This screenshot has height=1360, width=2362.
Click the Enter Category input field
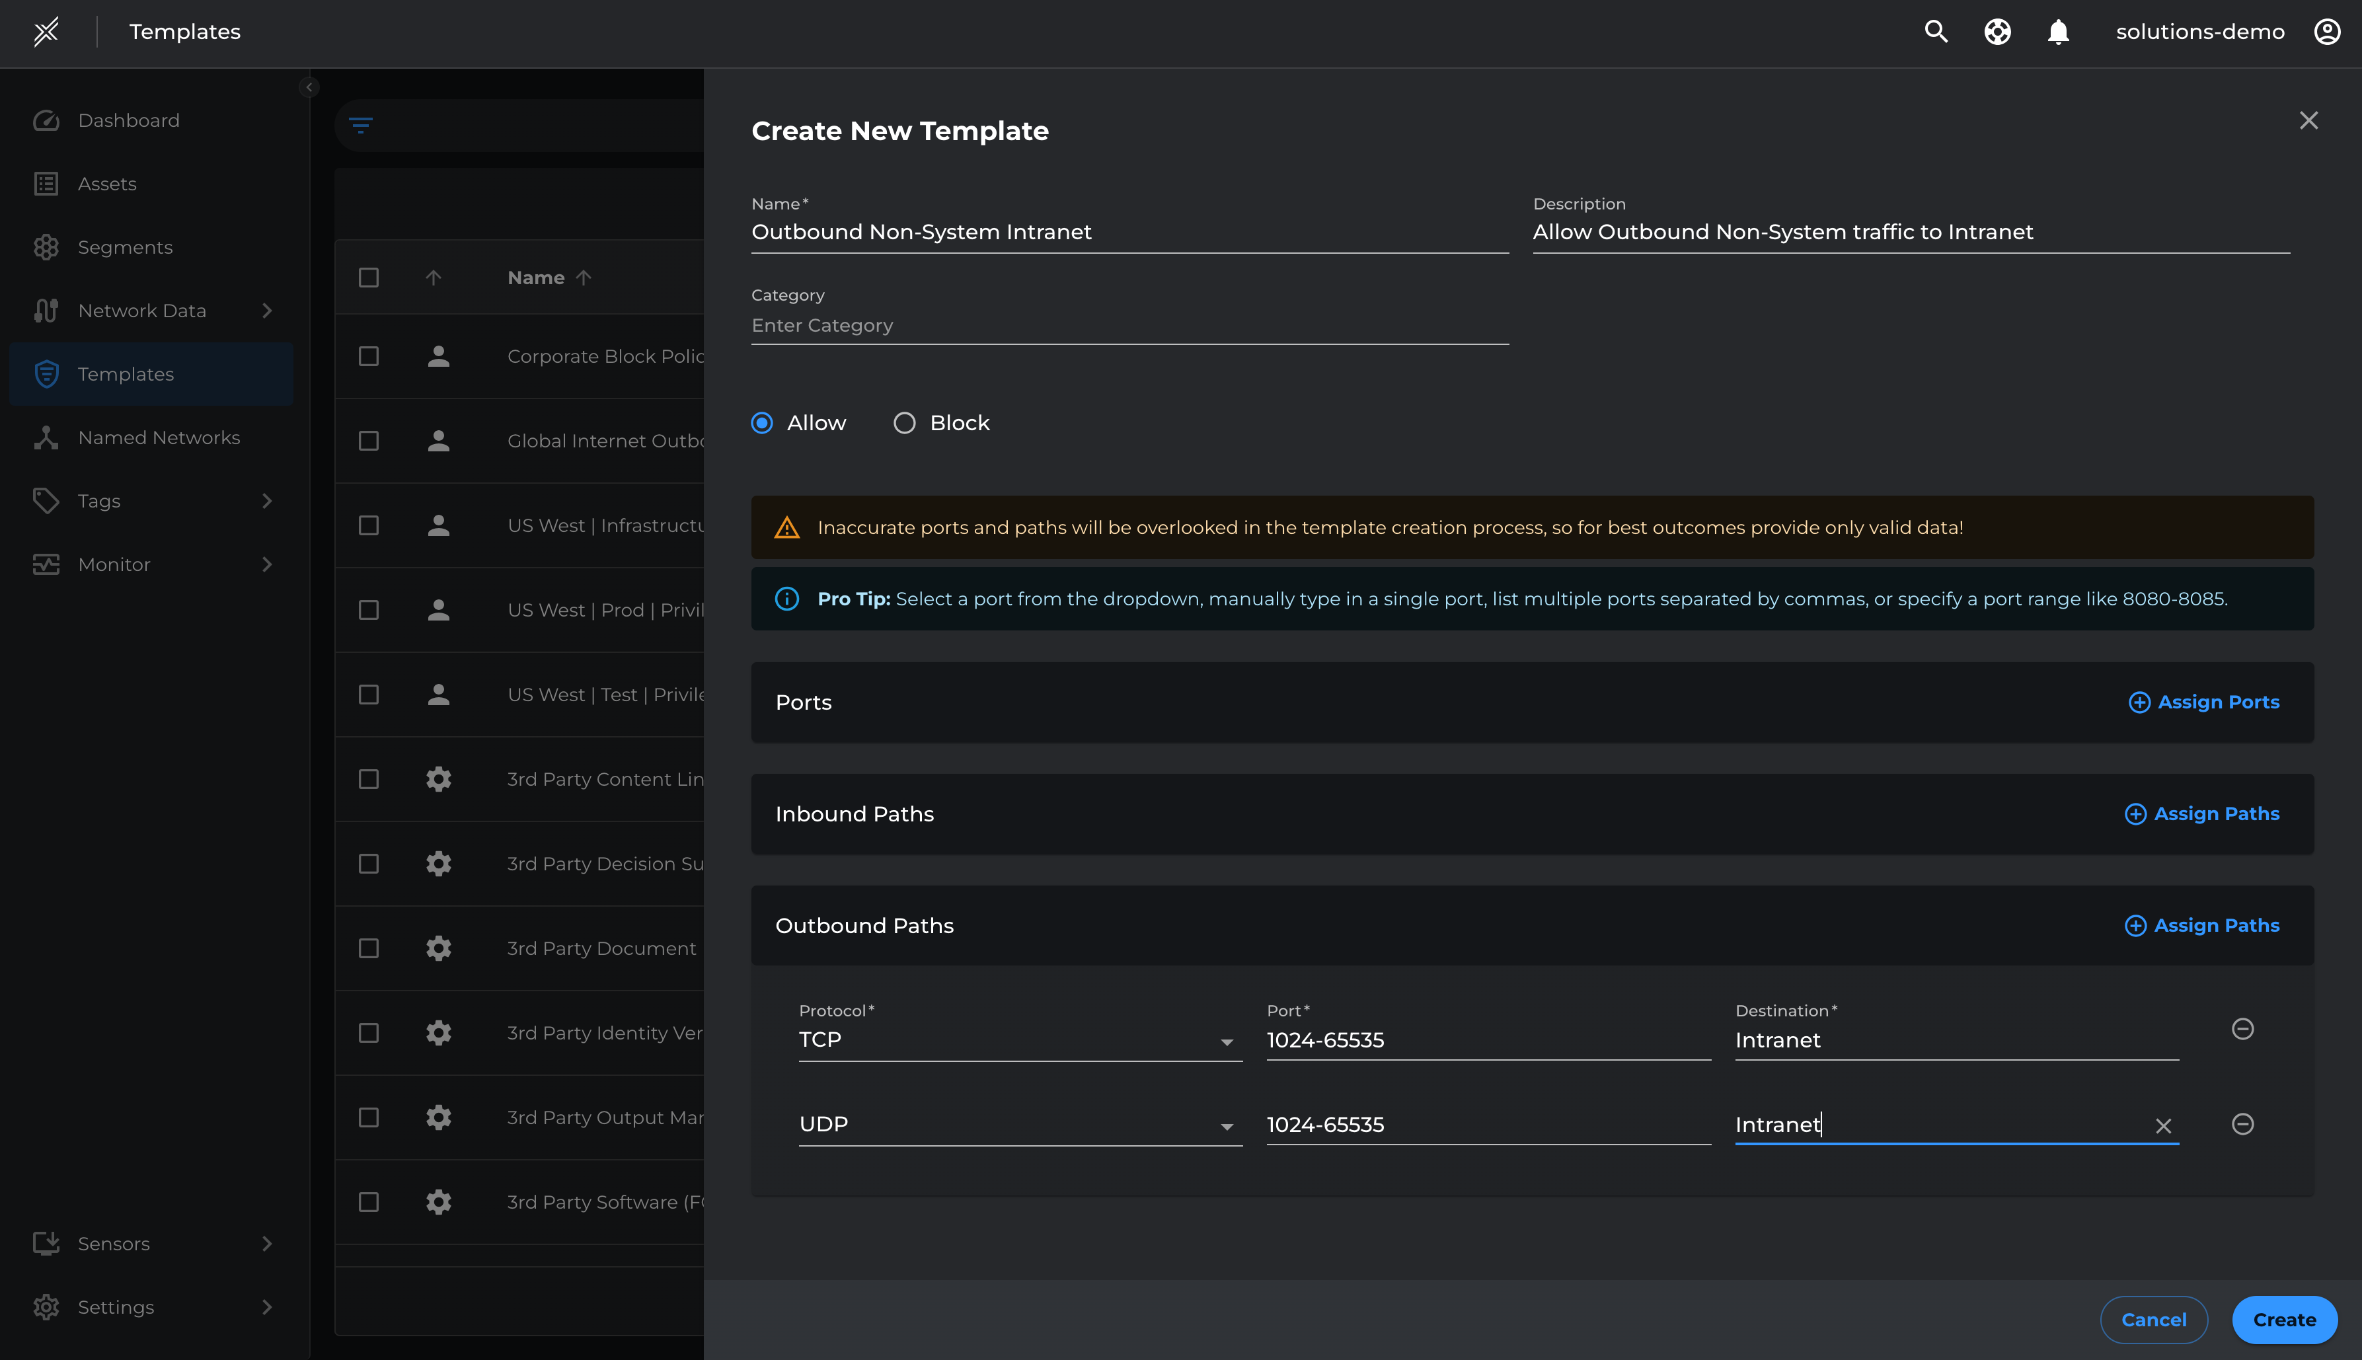1129,325
